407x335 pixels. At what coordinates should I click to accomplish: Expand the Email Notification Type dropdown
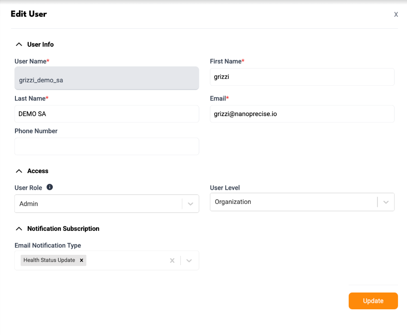point(189,260)
